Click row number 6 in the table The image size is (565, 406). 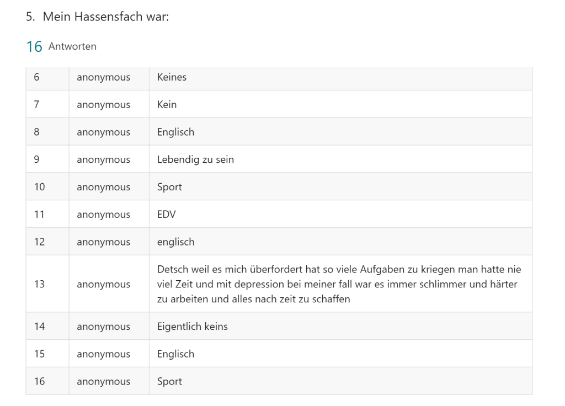[x=37, y=77]
